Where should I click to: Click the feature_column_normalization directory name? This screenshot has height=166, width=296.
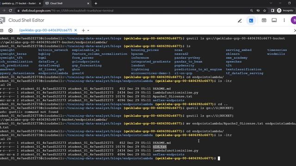point(99,54)
